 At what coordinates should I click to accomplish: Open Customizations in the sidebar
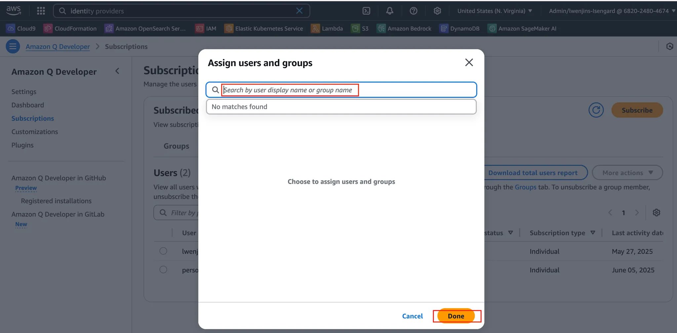[x=35, y=132]
